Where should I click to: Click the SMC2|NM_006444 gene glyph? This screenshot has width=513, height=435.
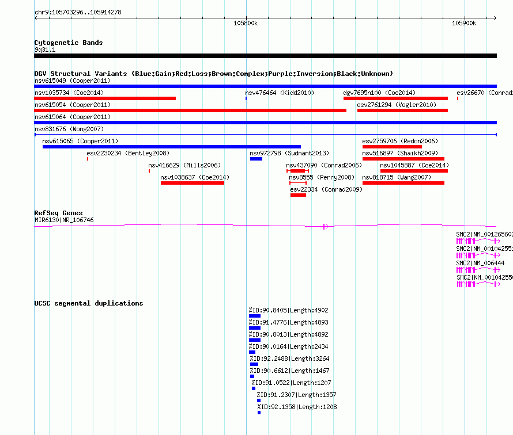click(x=478, y=269)
